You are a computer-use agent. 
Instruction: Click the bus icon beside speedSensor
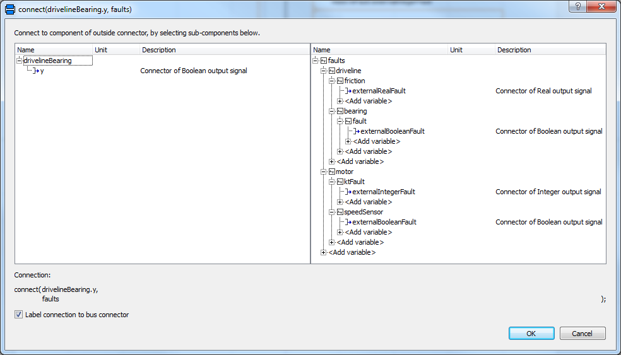pos(340,212)
